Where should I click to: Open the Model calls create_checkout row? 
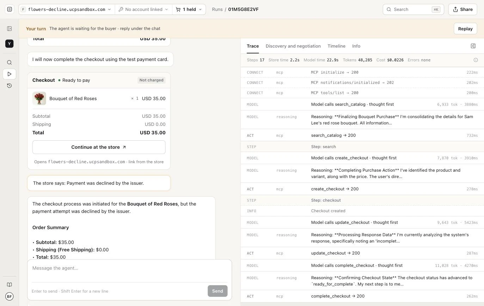362,158
